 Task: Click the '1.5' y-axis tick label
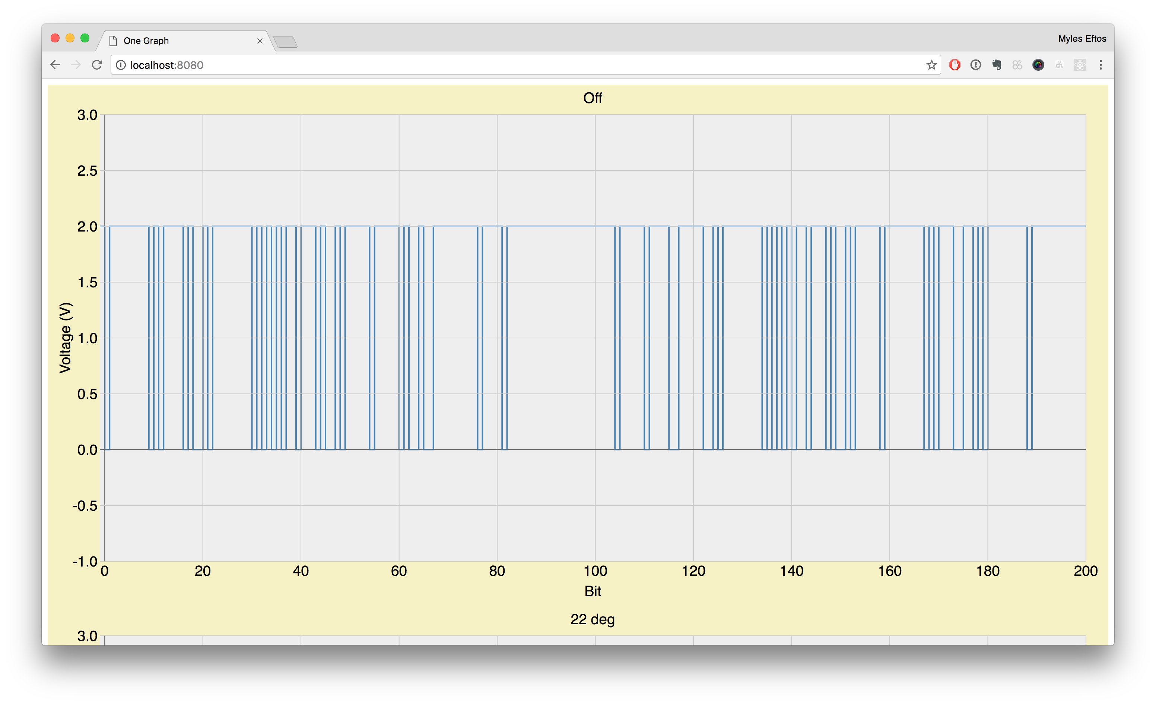pos(87,283)
